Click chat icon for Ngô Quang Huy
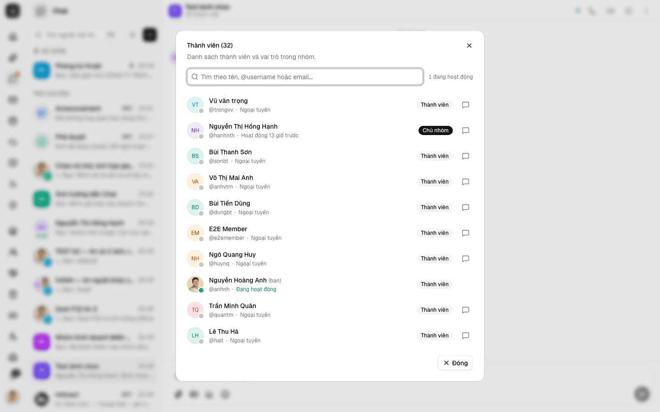 click(466, 259)
